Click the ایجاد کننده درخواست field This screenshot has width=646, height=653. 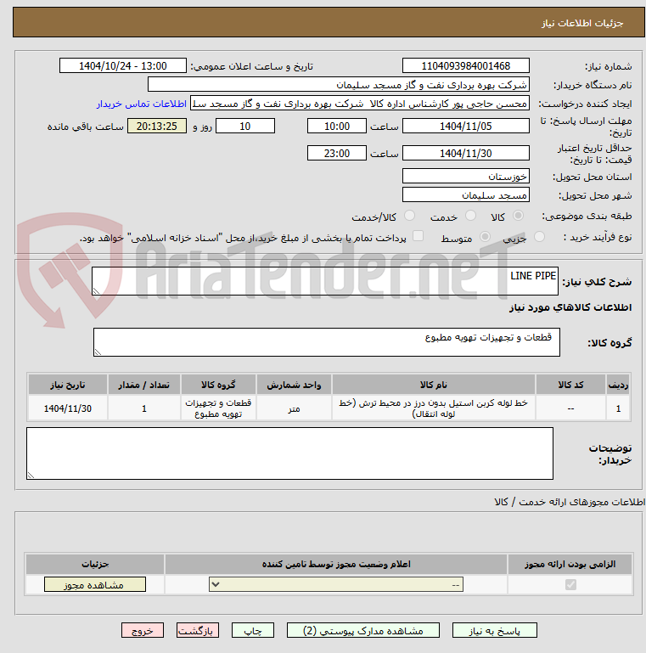pos(360,104)
